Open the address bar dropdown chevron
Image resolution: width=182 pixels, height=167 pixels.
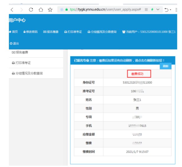(158, 9)
